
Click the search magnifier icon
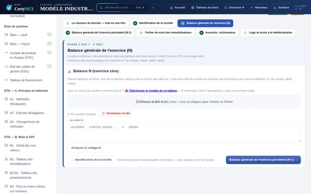[x=101, y=7]
